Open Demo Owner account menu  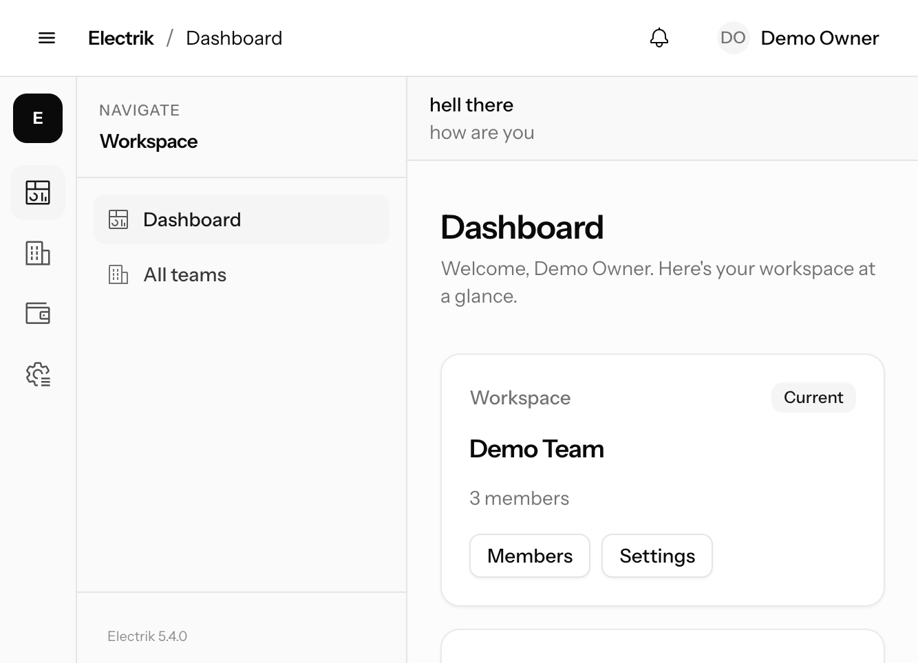tap(799, 38)
